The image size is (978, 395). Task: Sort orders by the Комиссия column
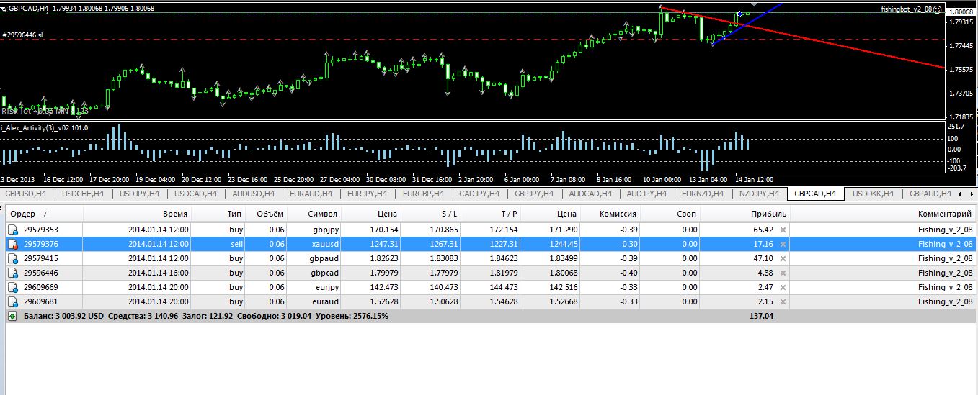610,214
